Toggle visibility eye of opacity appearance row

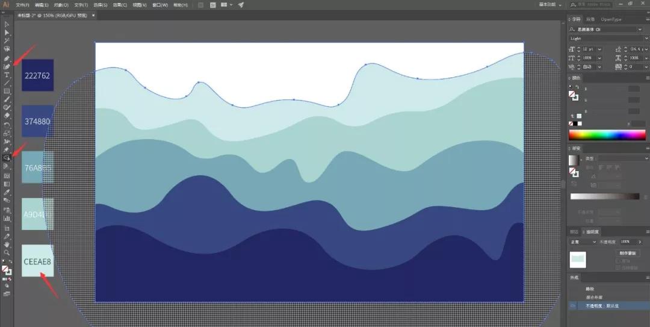point(573,306)
